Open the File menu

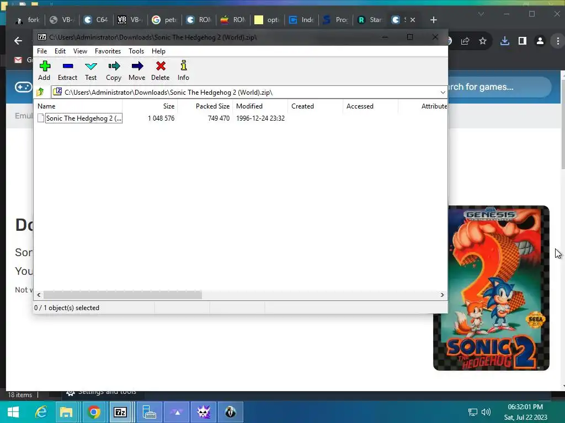click(x=42, y=51)
